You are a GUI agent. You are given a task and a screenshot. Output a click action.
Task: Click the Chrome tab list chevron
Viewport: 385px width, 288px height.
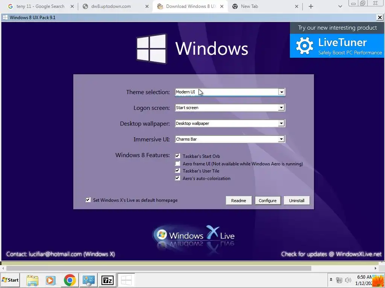340,6
